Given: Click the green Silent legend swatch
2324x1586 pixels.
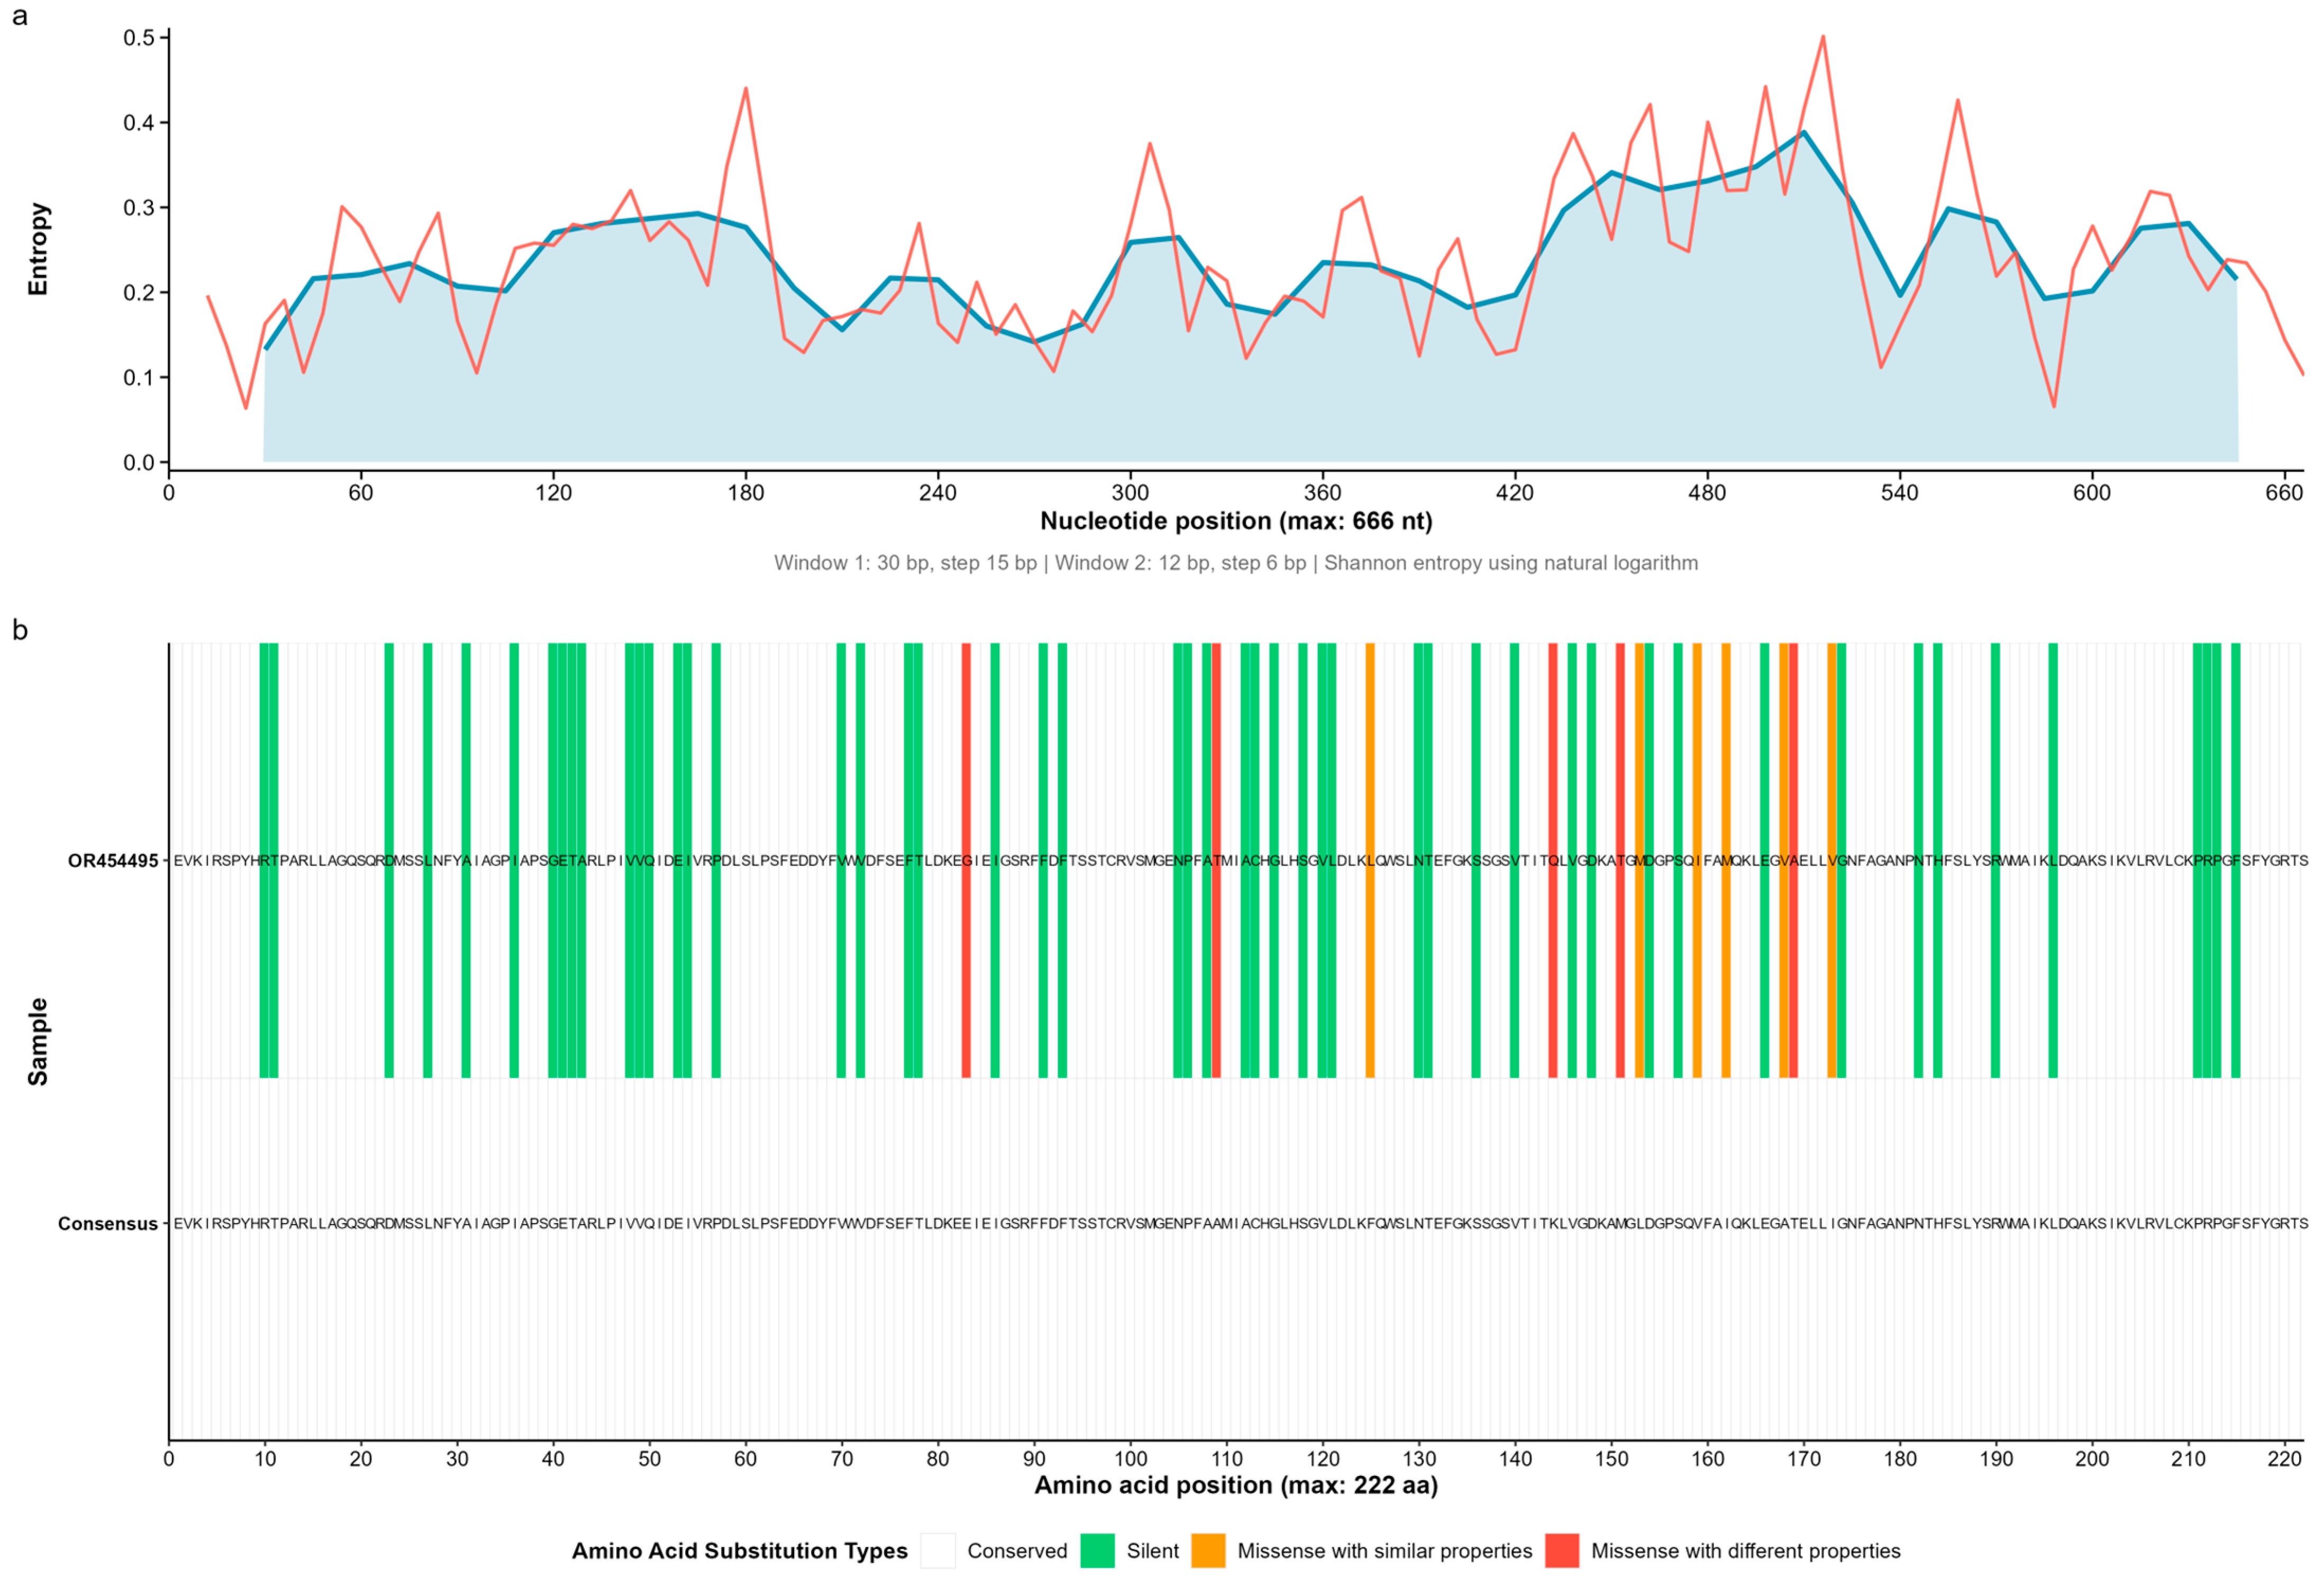Looking at the screenshot, I should pos(1097,1550).
